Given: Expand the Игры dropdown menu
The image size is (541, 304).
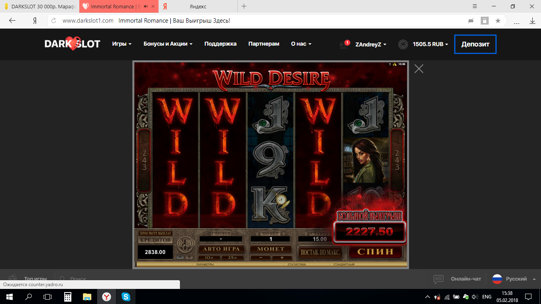Looking at the screenshot, I should [122, 44].
